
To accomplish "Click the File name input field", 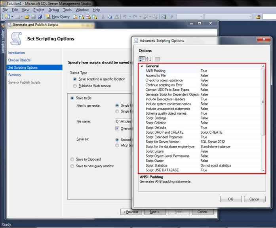I will pos(123,121).
